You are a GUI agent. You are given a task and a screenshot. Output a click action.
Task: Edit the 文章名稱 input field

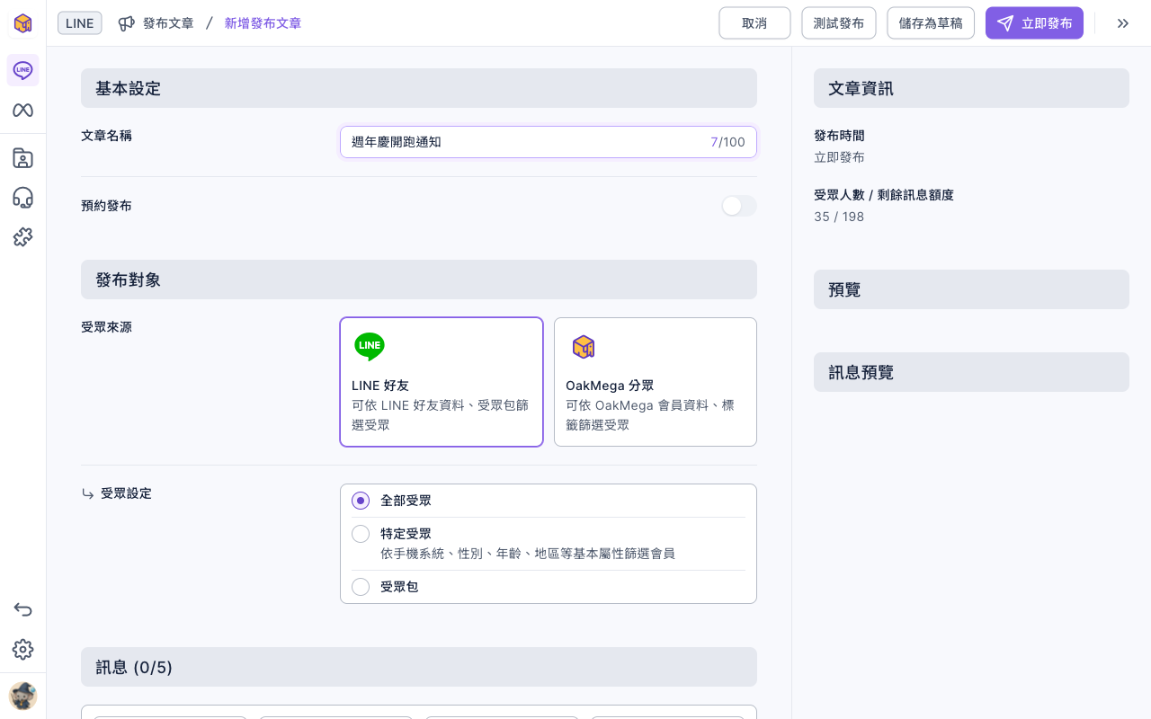[x=549, y=142]
